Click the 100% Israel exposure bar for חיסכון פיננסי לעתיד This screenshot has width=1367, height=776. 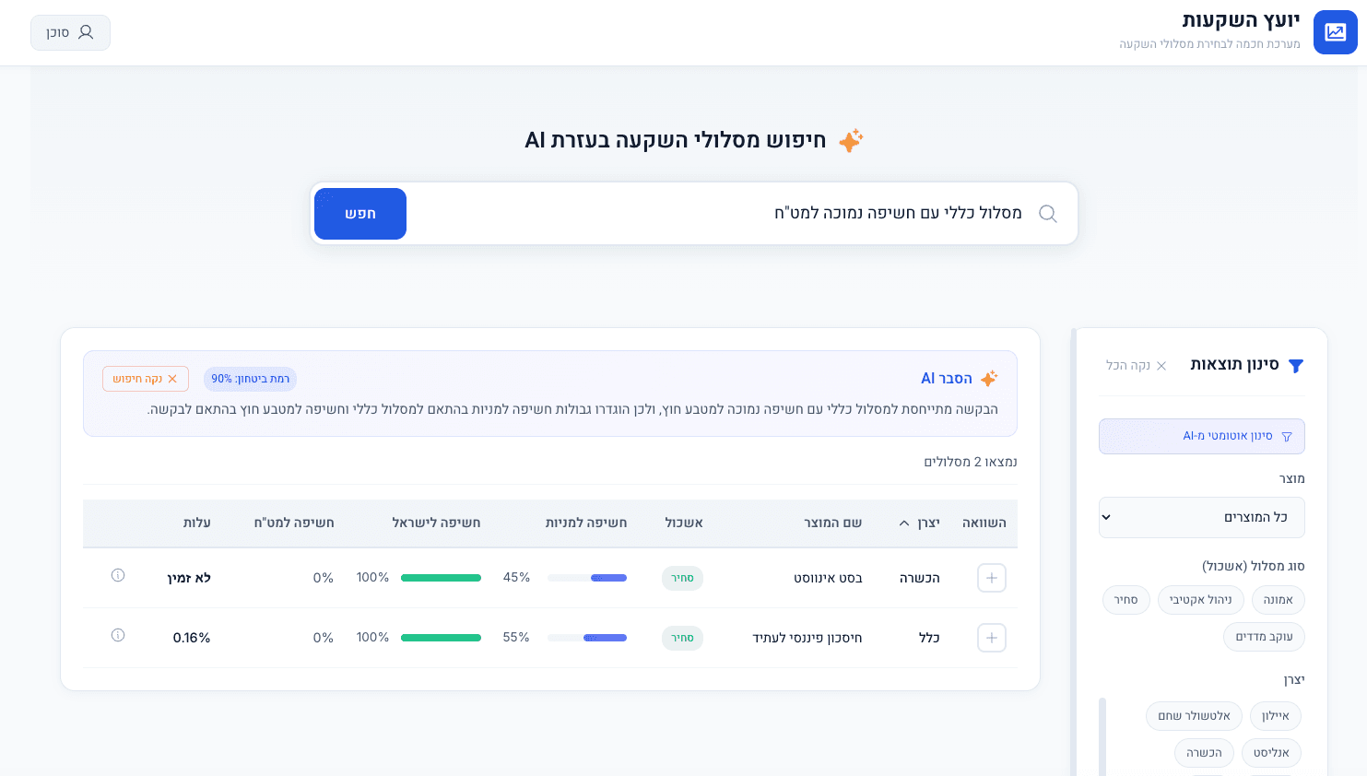[x=441, y=638]
